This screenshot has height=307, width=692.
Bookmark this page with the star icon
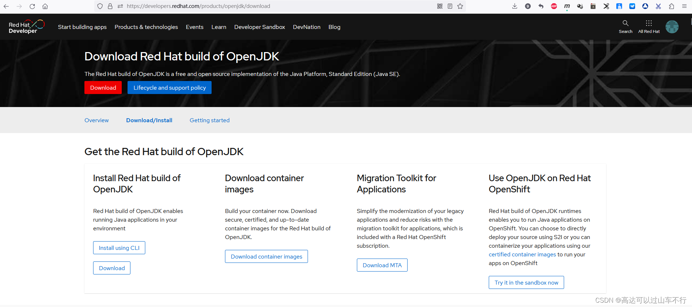coord(460,6)
